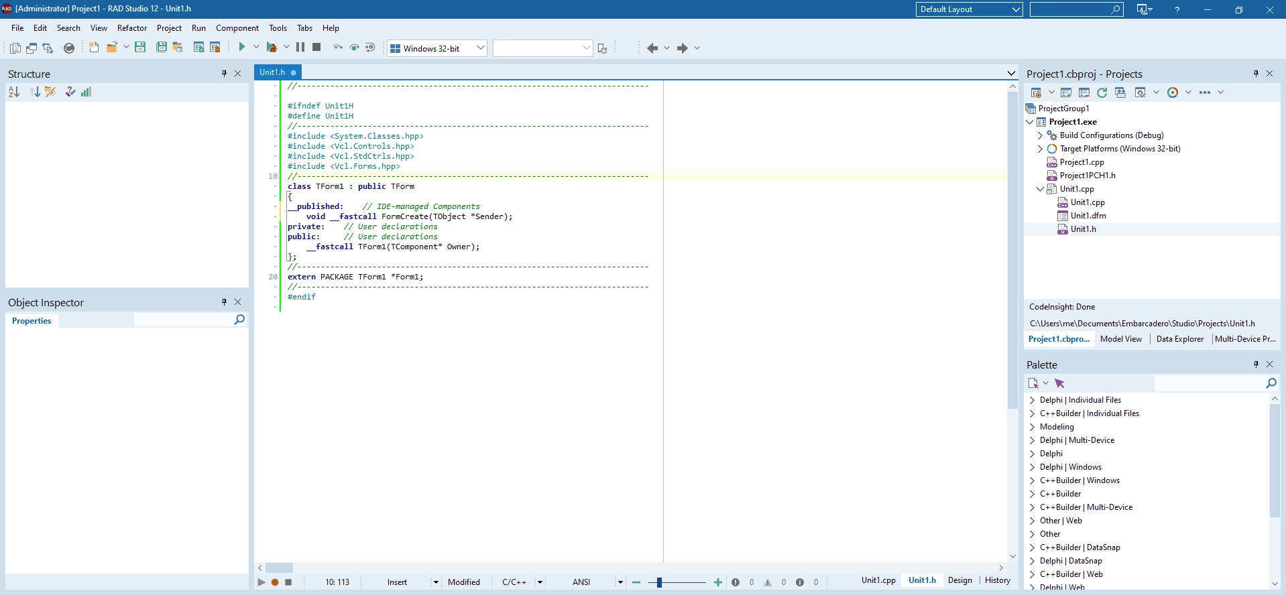Expand Build Configurations (Debug) node

pyautogui.click(x=1041, y=135)
